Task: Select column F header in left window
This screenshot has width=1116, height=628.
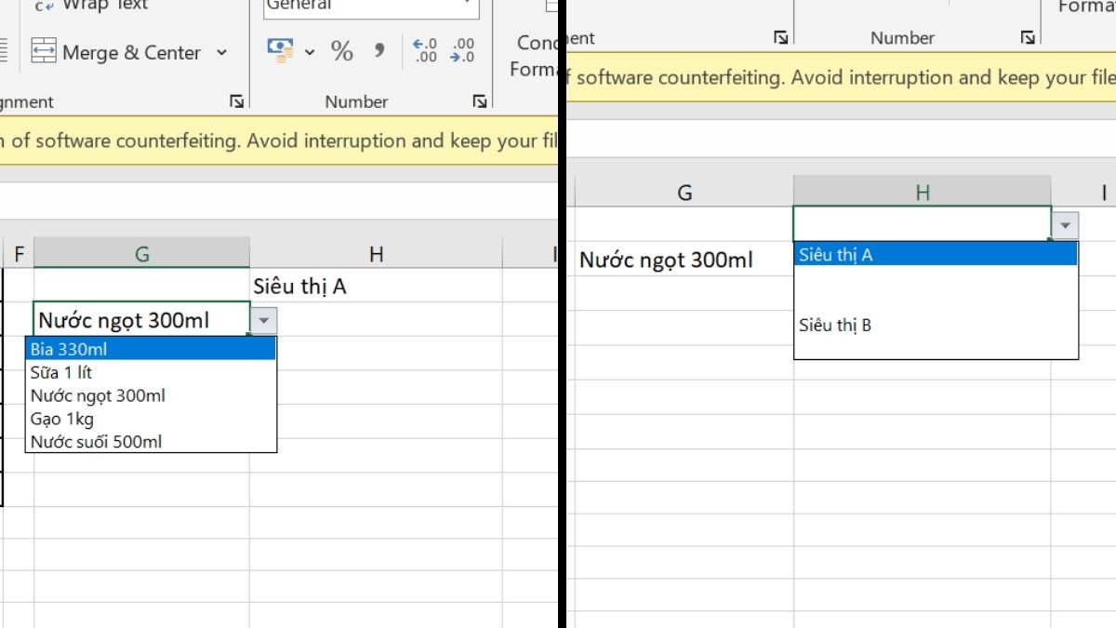Action: (19, 254)
